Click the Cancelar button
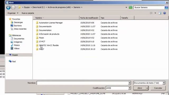This screenshot has height=95, width=169. (158, 88)
